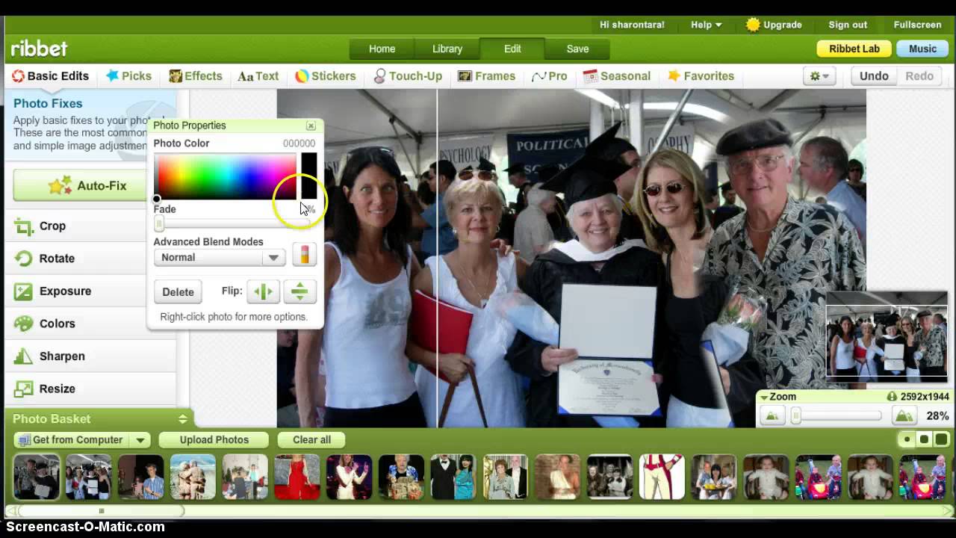Select the cartoon red-white figure thumbnail
Viewport: 956px width, 538px height.
click(662, 477)
